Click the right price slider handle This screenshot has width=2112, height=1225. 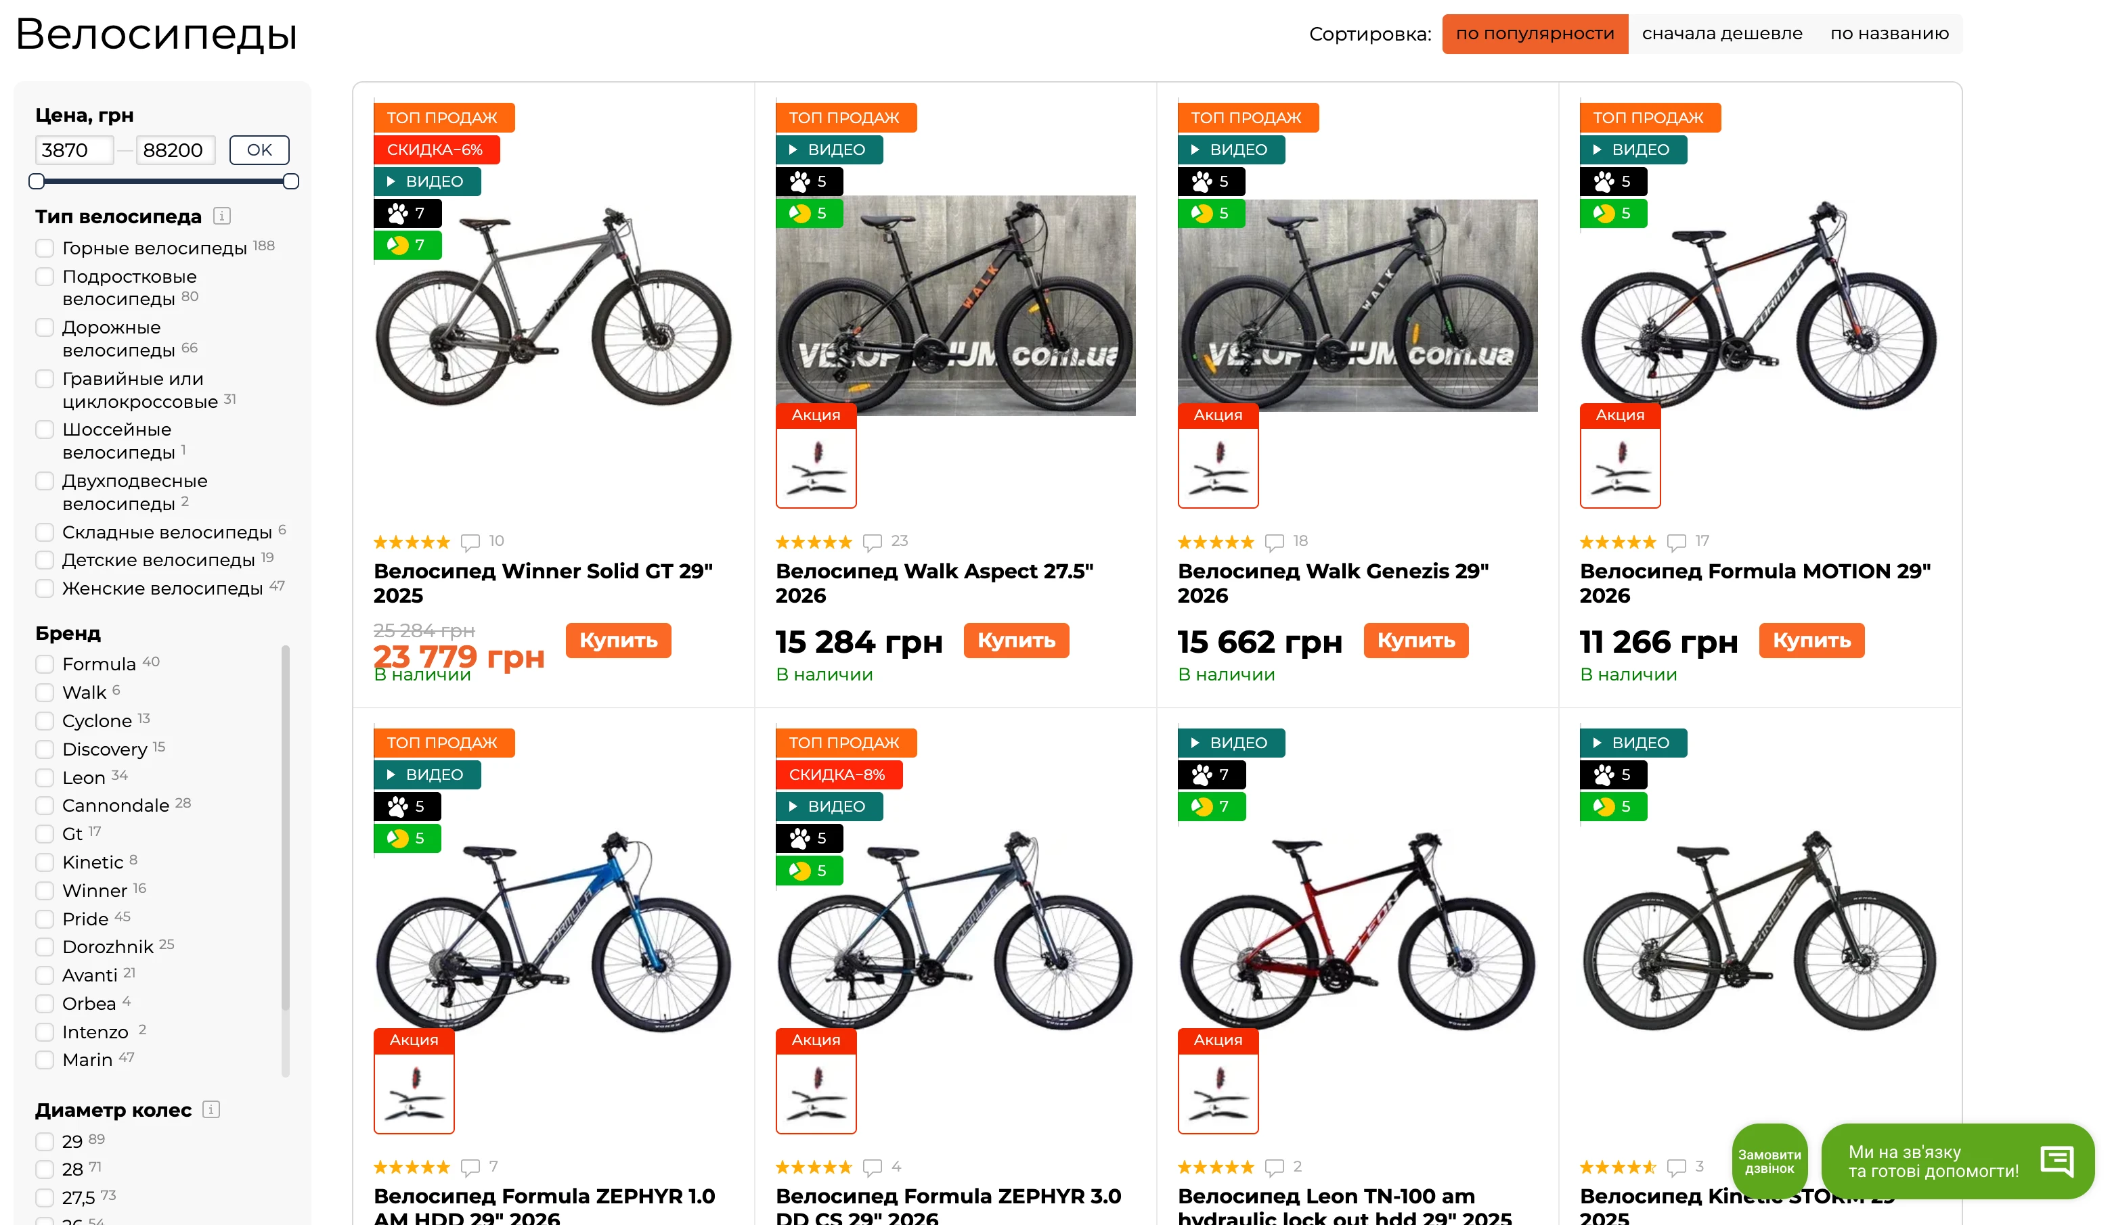tap(291, 181)
